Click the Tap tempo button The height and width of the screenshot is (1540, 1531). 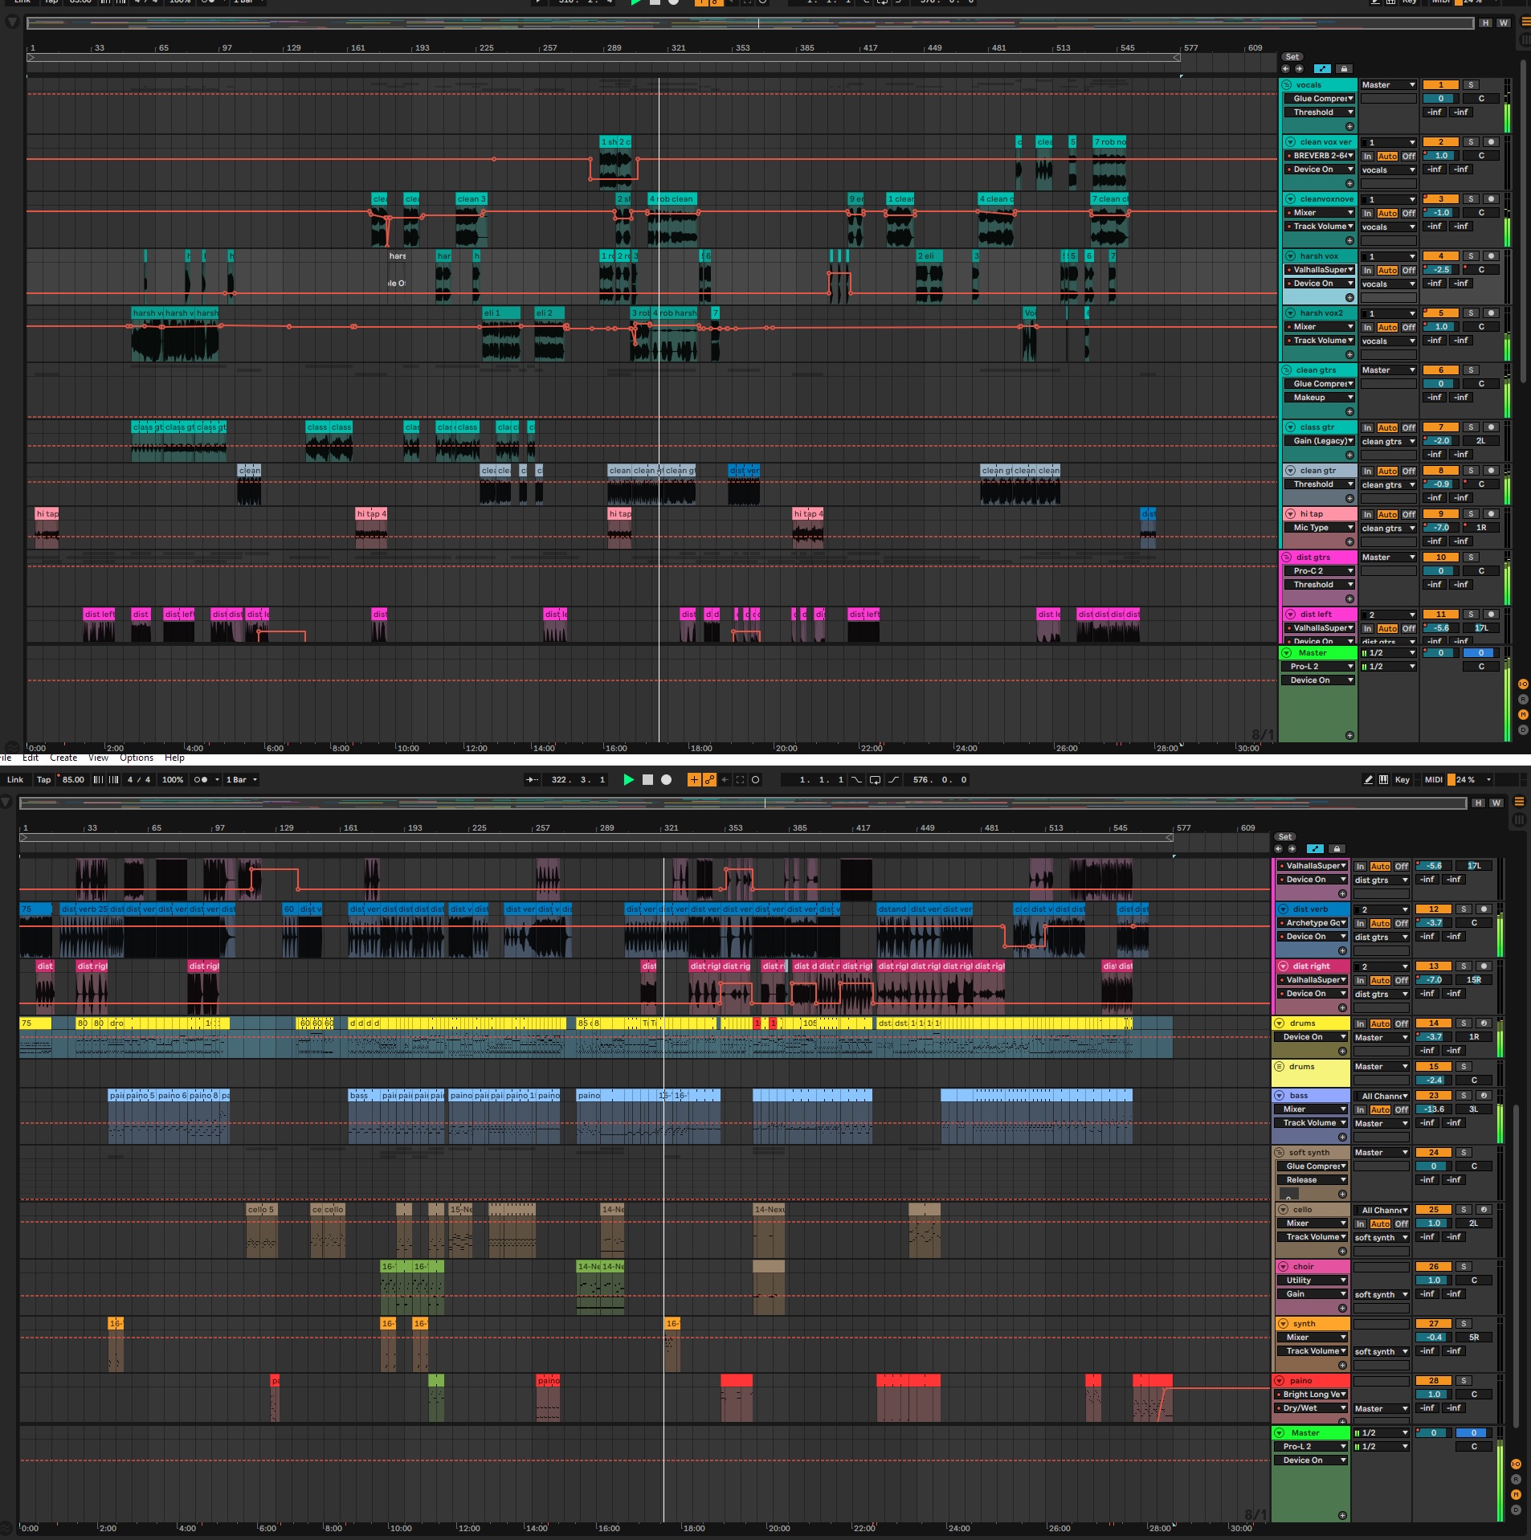click(43, 779)
